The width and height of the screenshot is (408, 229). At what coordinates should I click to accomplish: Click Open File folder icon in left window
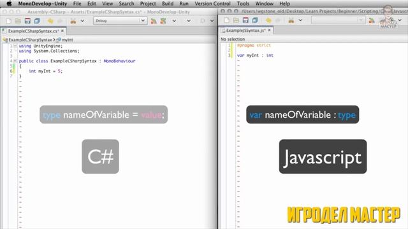18,21
